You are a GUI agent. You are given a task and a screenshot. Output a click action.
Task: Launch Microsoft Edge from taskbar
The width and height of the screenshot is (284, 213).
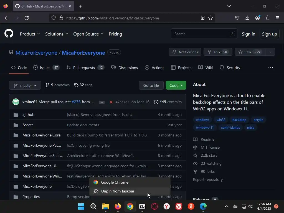pos(203,206)
